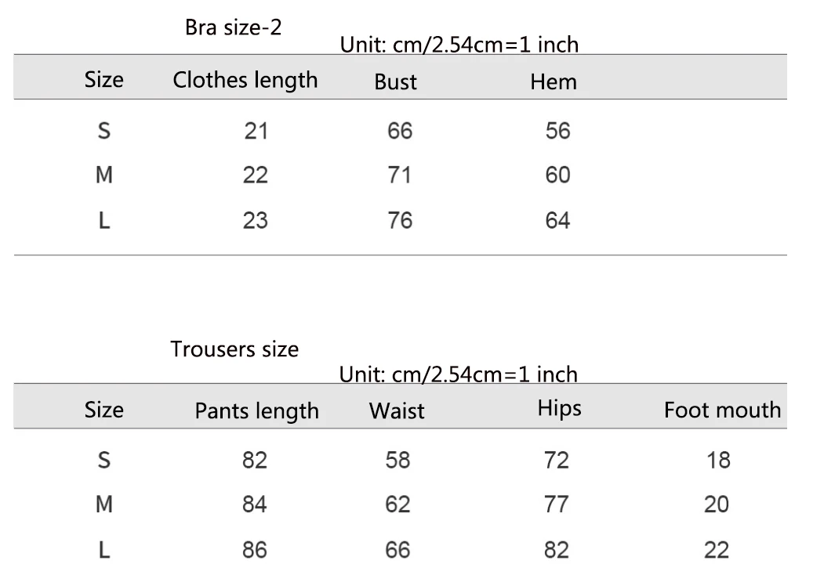This screenshot has width=824, height=582.
Task: Click the 'Hem' column header
Action: tap(554, 82)
